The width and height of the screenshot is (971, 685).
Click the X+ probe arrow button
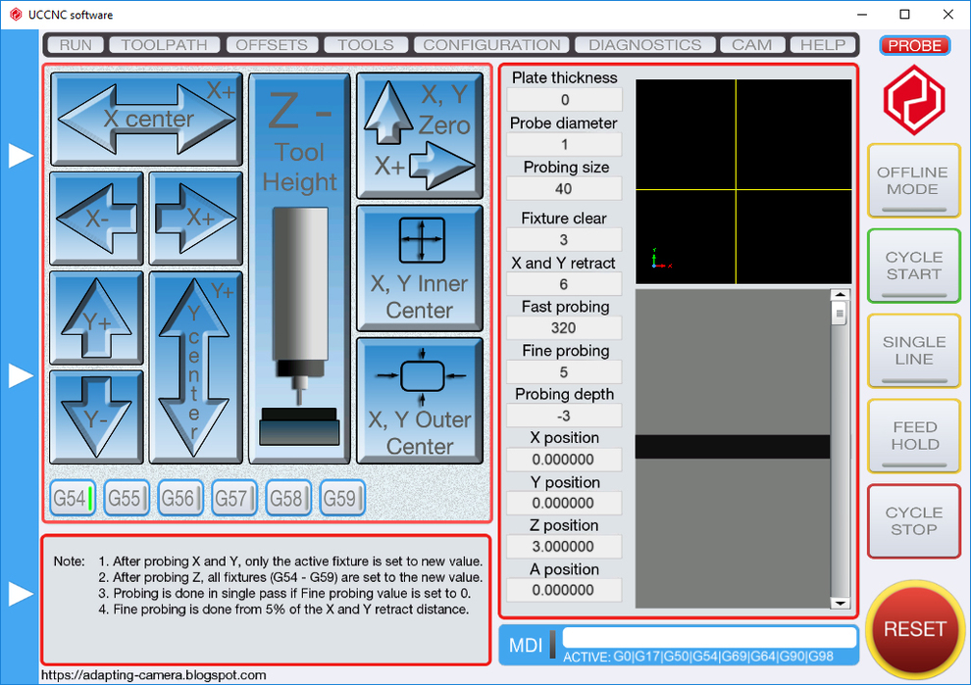coord(195,219)
